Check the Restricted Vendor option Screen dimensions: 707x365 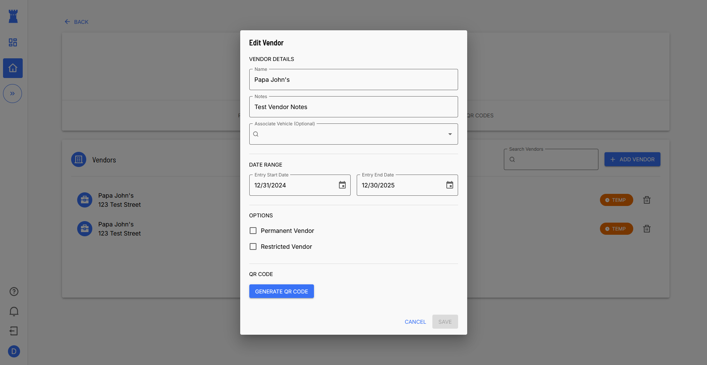[x=253, y=246]
